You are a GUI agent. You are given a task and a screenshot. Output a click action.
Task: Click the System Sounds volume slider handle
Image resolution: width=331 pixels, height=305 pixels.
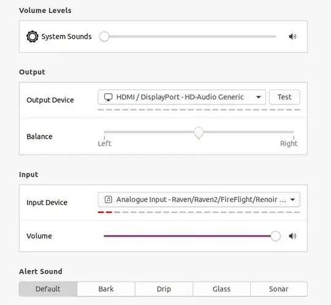104,37
